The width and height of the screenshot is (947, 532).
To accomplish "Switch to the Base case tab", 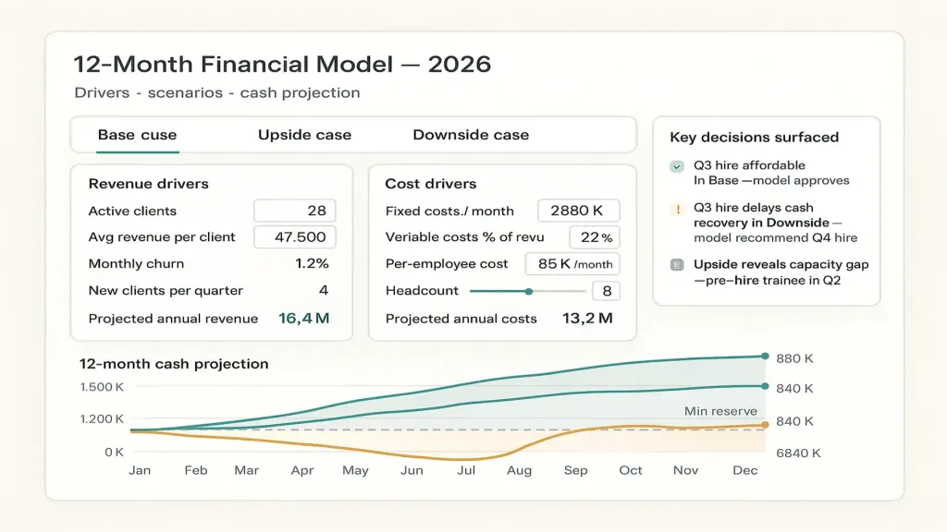I will (137, 135).
